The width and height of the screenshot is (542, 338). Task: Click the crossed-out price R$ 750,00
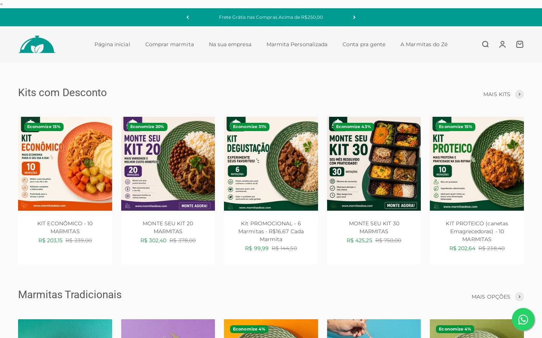pos(388,240)
